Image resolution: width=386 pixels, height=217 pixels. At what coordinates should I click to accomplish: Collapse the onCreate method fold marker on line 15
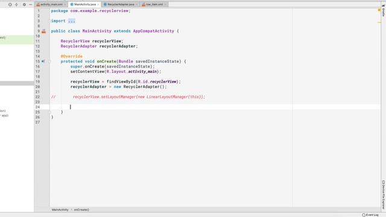coord(49,61)
